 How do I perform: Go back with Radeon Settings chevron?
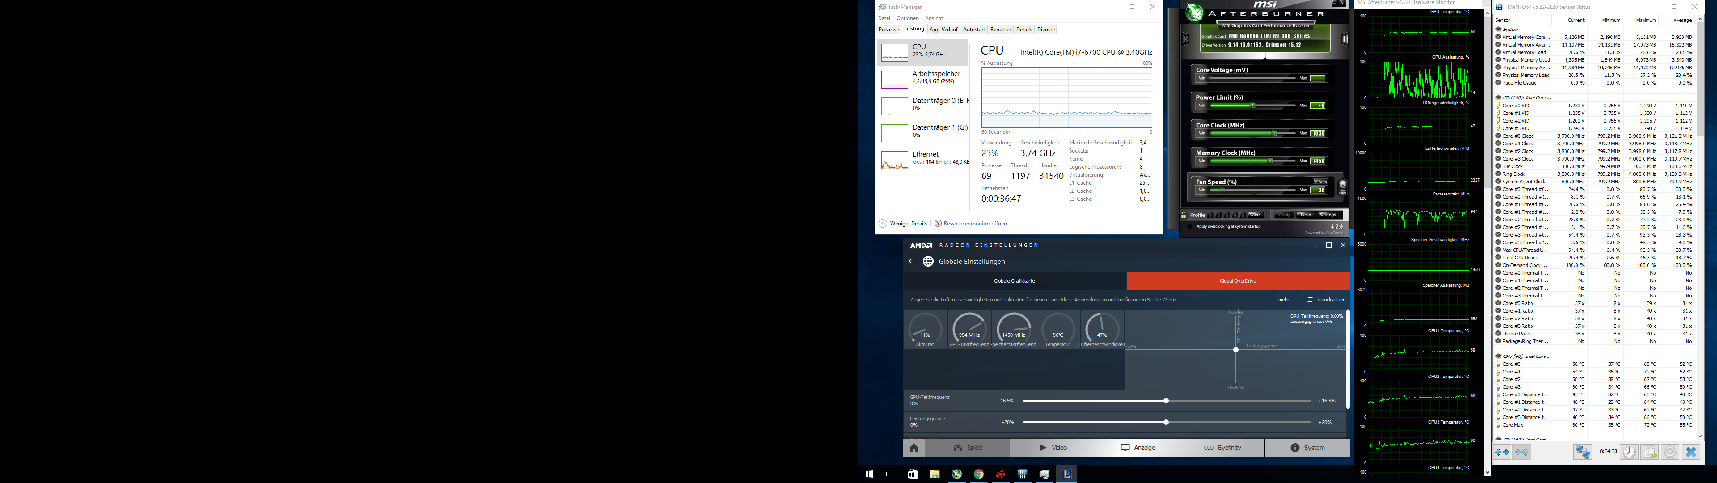910,262
